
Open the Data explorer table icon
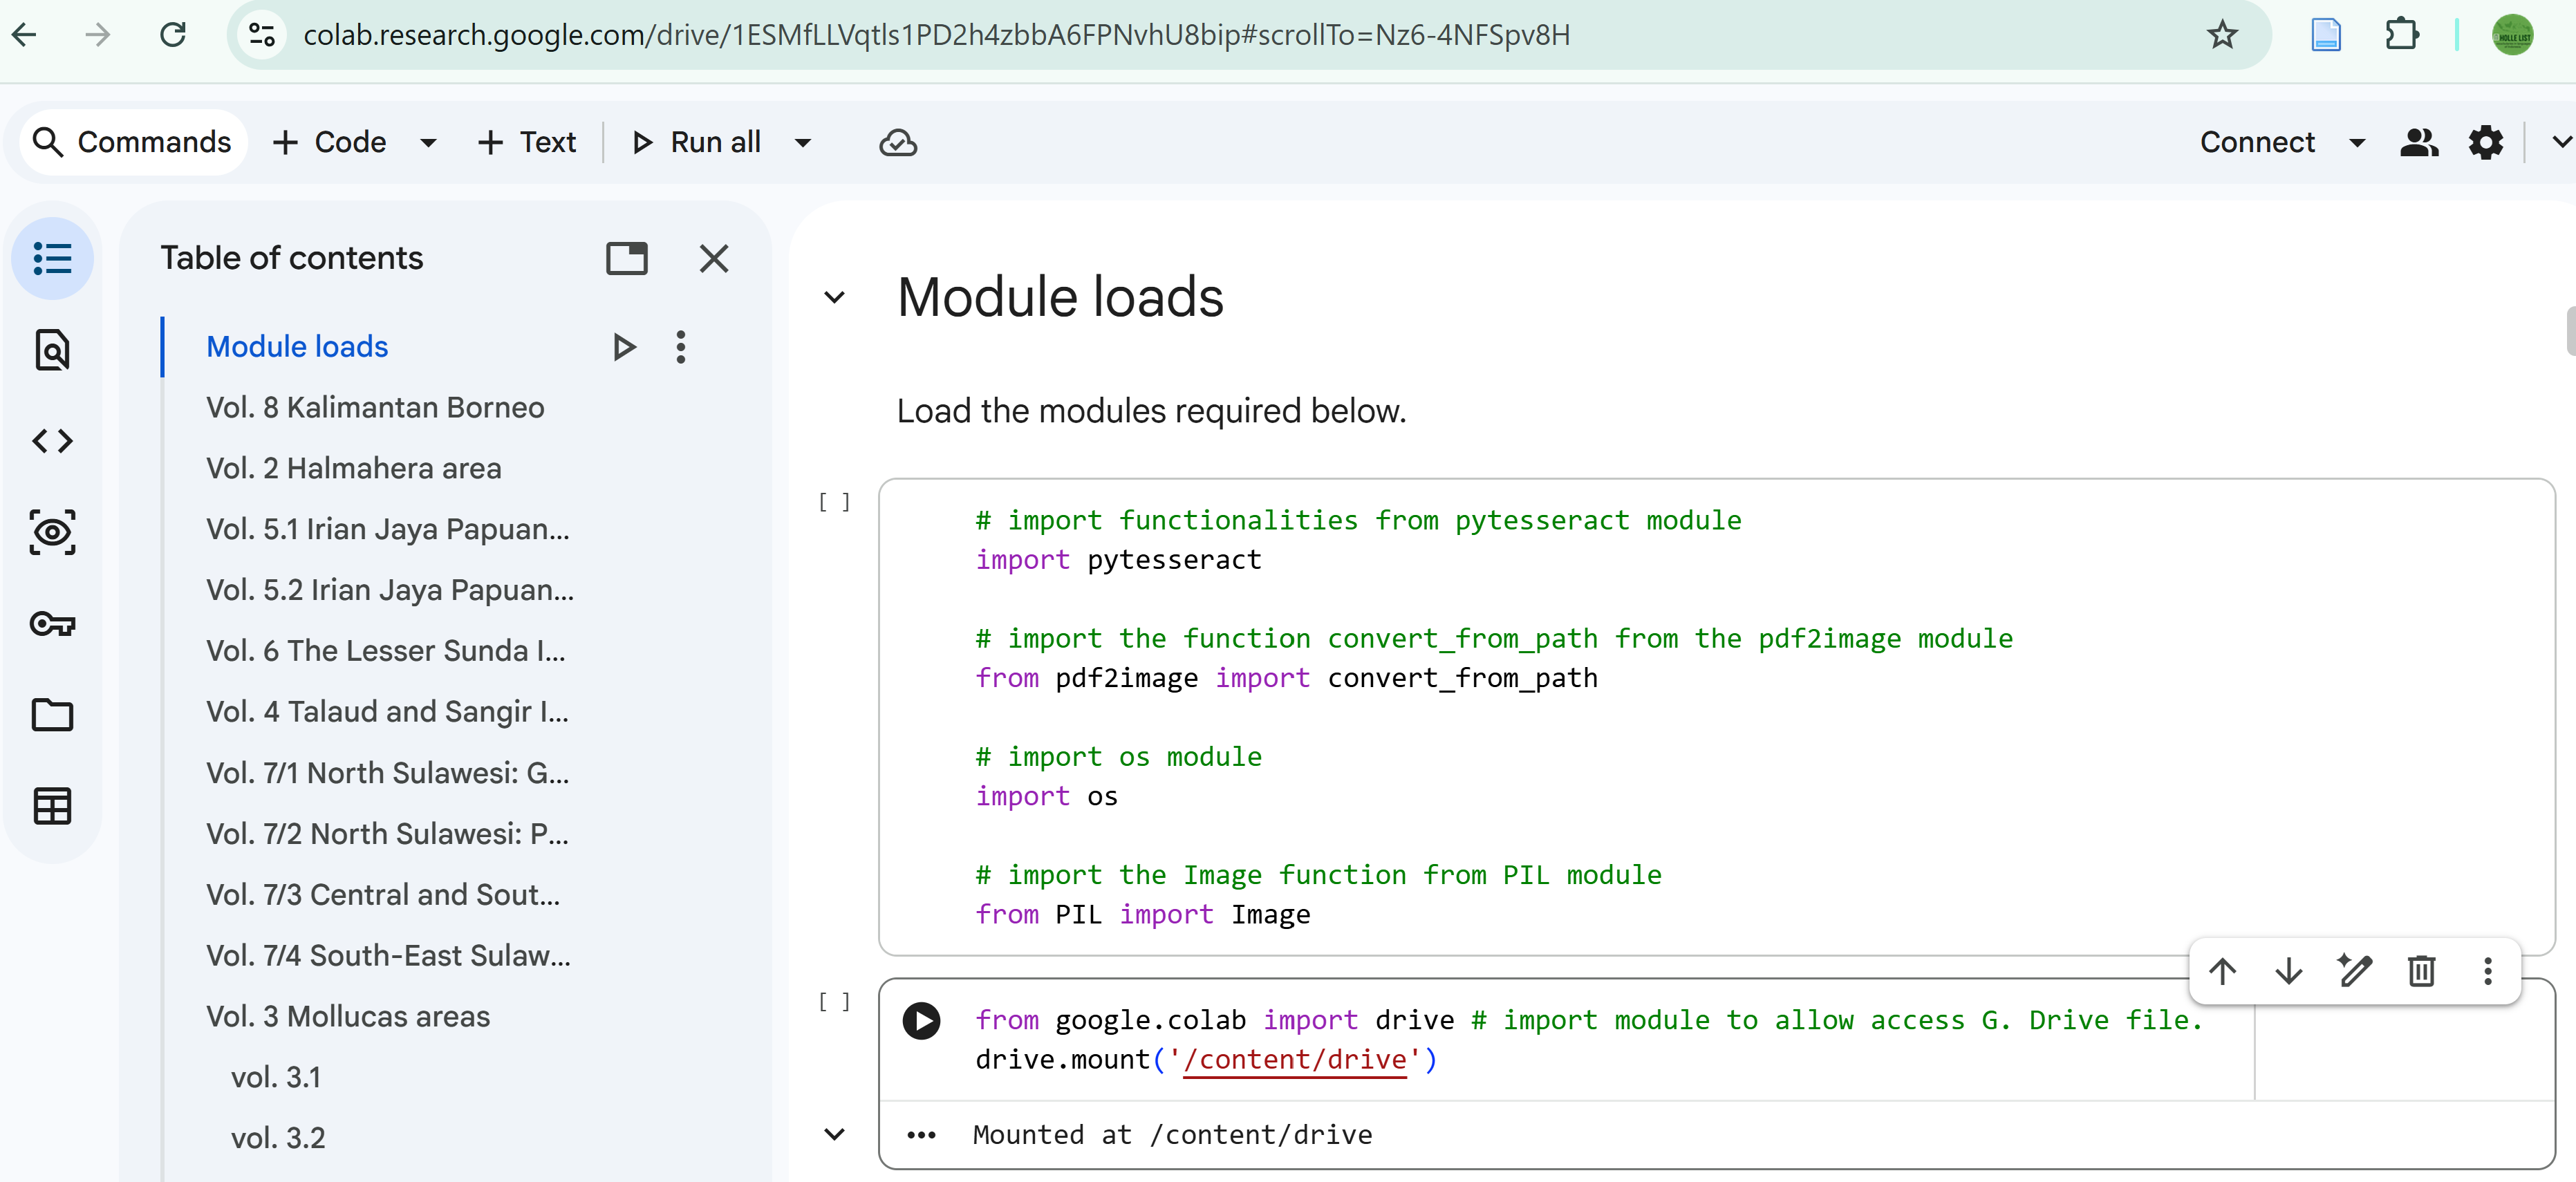point(52,806)
